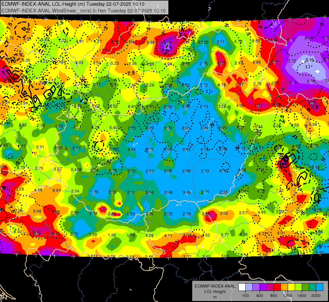Click the wind shear value 5.40
The width and height of the screenshot is (329, 302).
(x=114, y=128)
